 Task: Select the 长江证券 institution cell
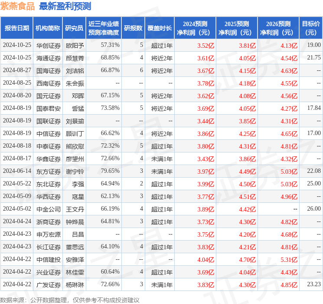click(49, 247)
